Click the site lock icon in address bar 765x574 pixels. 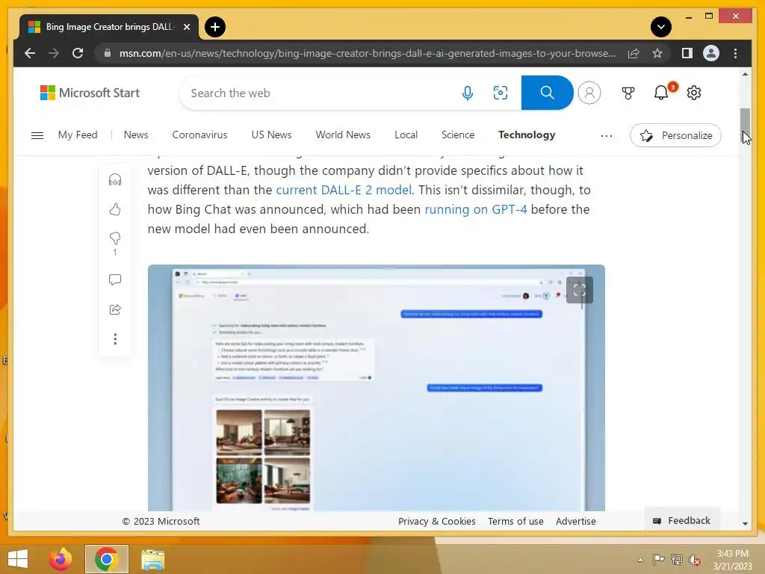(x=108, y=53)
